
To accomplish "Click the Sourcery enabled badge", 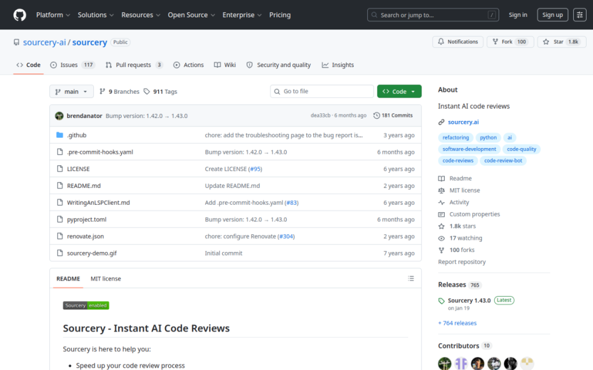I will pyautogui.click(x=86, y=305).
